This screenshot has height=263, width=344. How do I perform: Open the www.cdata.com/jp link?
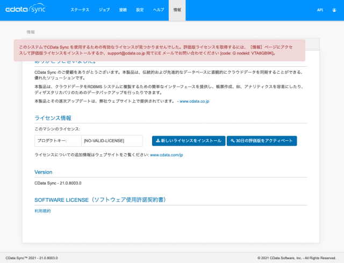(166, 155)
